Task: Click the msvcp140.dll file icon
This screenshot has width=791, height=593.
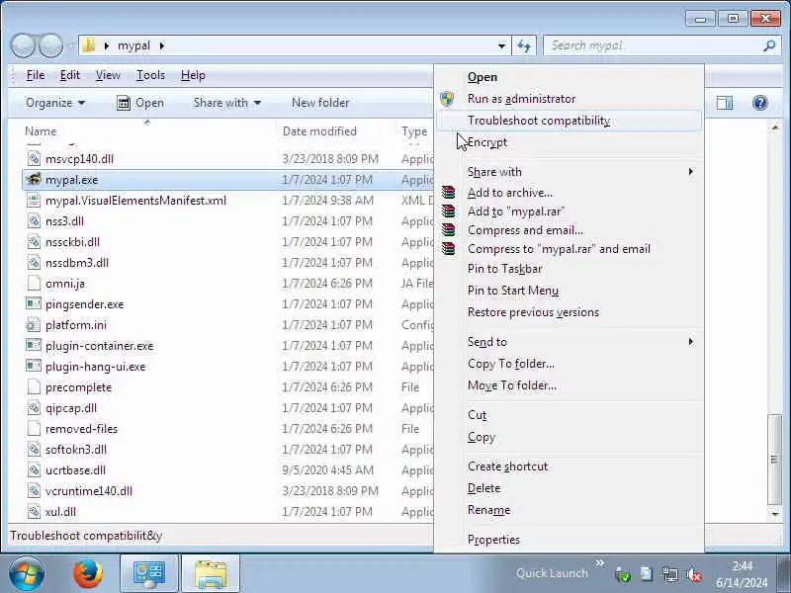Action: [34, 159]
